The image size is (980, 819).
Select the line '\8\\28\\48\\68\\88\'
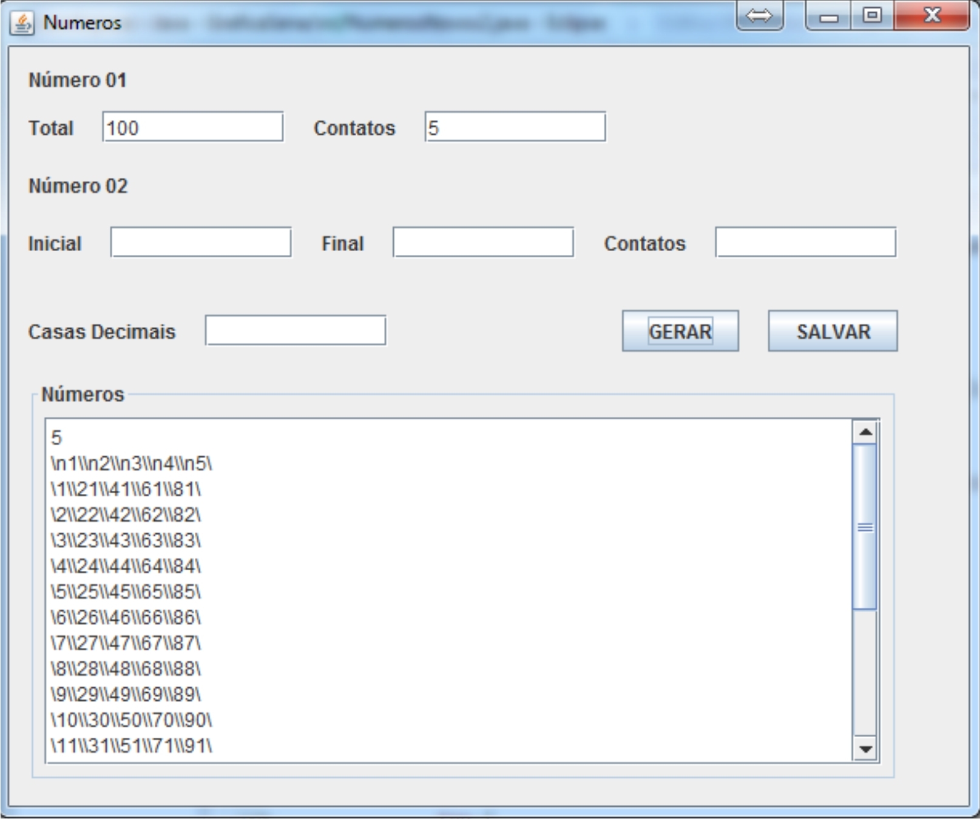coord(126,669)
